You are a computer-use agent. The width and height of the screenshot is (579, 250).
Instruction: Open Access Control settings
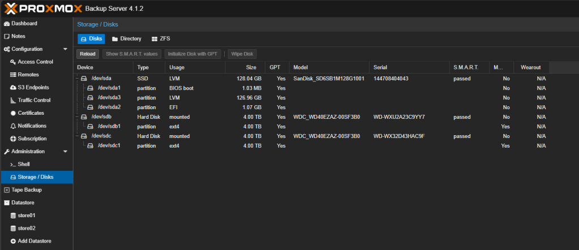pos(35,62)
